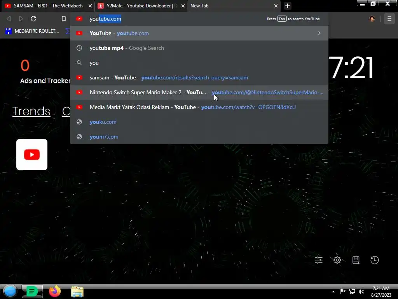Open Media Markt Yatak Odasi Reklam suggestion

pos(199,107)
